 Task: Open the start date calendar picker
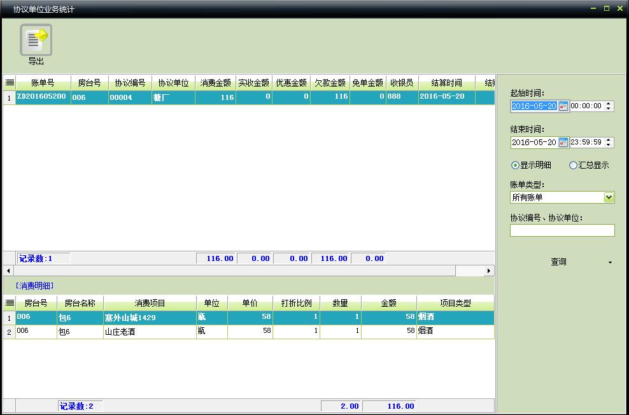(563, 106)
